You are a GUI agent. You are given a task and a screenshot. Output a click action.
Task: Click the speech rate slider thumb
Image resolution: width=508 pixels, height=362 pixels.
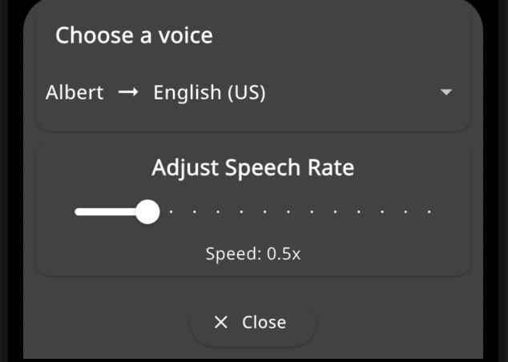tap(147, 212)
